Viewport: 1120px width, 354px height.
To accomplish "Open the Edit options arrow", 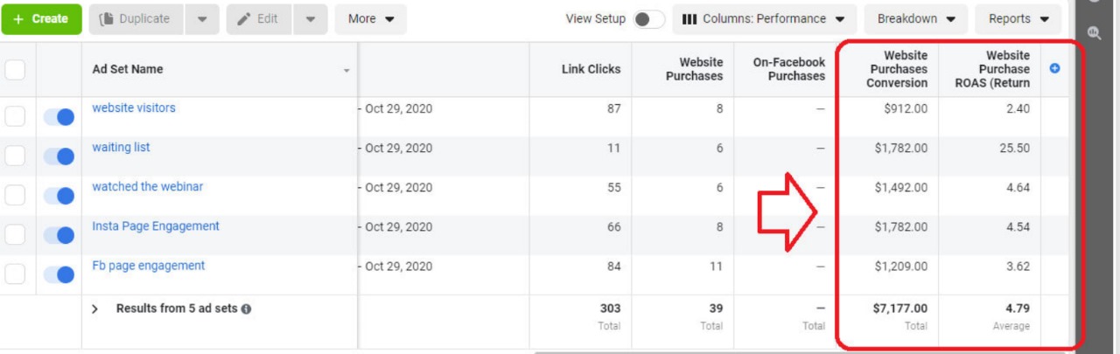I will point(310,19).
